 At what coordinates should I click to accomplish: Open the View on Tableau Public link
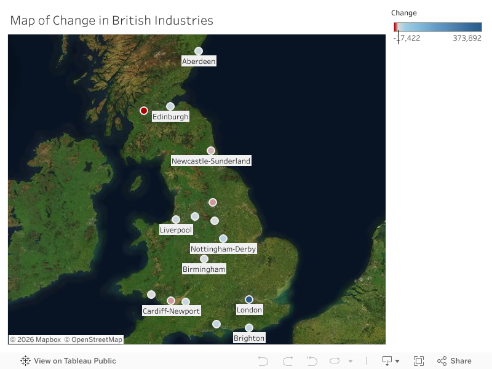click(x=74, y=360)
